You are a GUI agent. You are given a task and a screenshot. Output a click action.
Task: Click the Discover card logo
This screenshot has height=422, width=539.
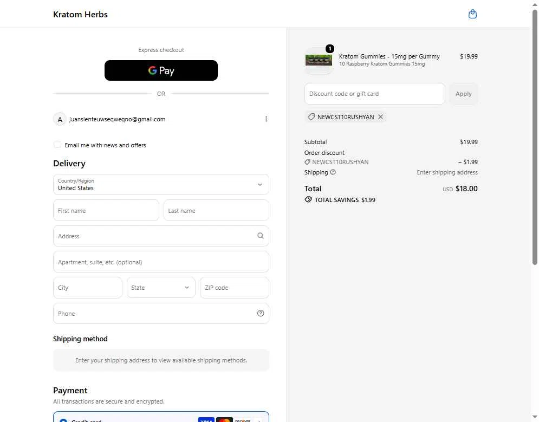[x=243, y=420]
